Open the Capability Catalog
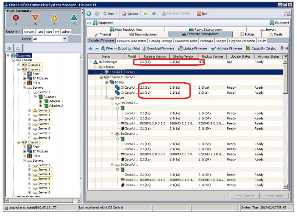 pyautogui.click(x=261, y=49)
